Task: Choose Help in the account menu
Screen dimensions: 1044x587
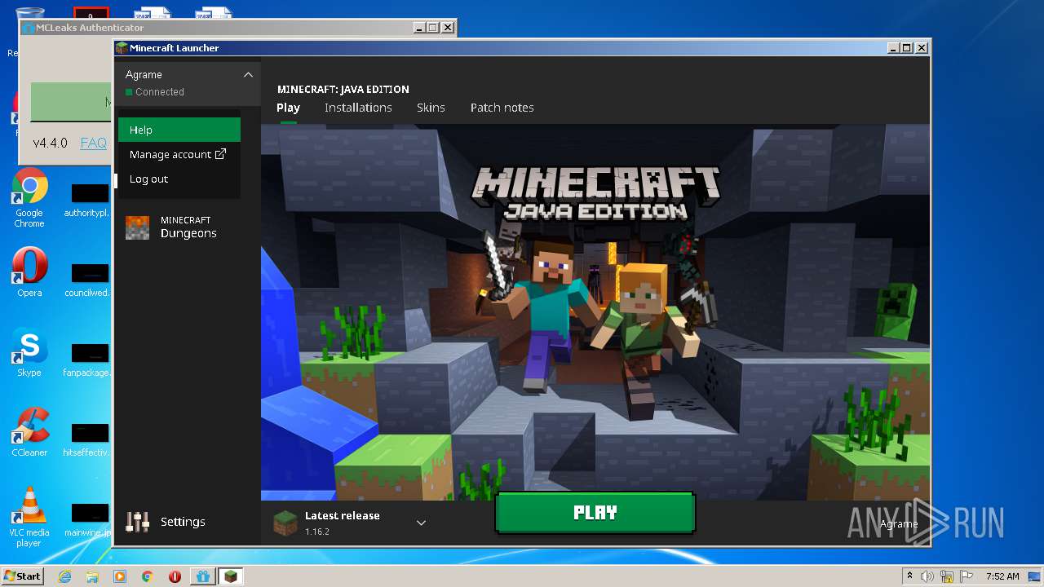Action: coord(179,130)
